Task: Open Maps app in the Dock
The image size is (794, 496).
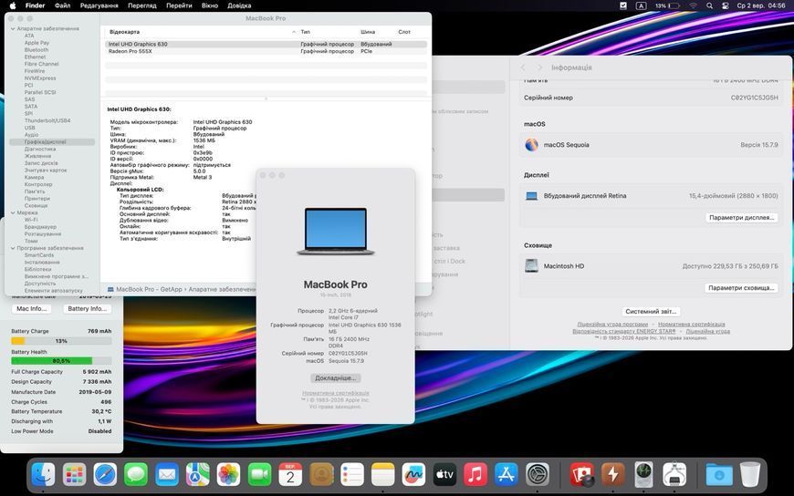Action: [198, 474]
